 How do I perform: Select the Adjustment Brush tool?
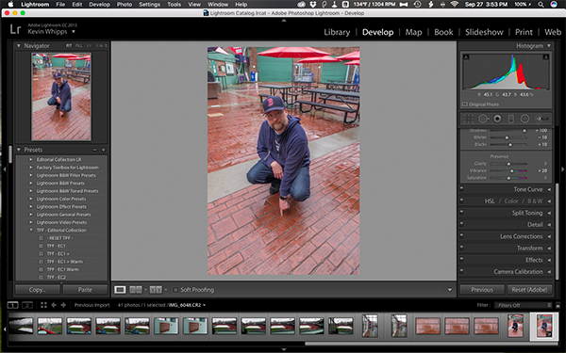click(541, 119)
